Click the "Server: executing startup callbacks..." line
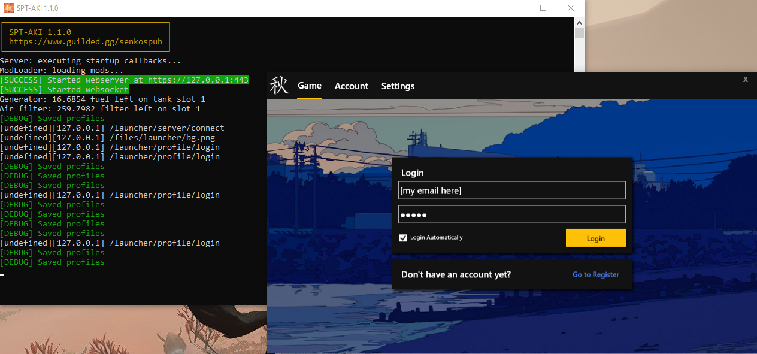 coord(90,60)
